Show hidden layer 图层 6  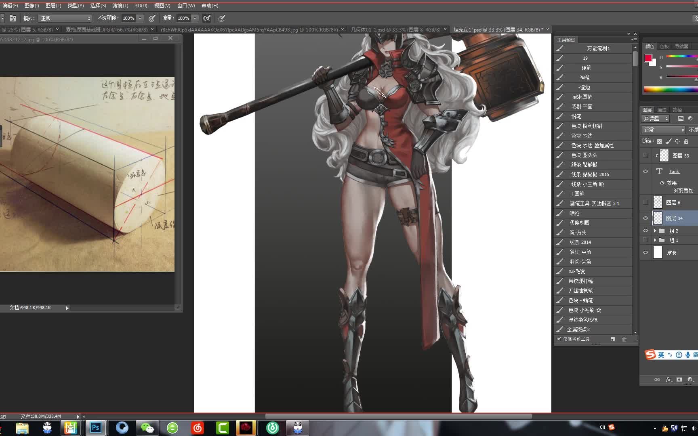[x=645, y=202]
